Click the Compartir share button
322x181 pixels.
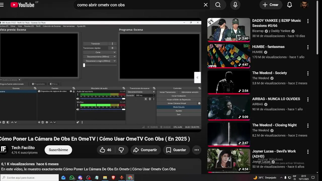click(145, 150)
